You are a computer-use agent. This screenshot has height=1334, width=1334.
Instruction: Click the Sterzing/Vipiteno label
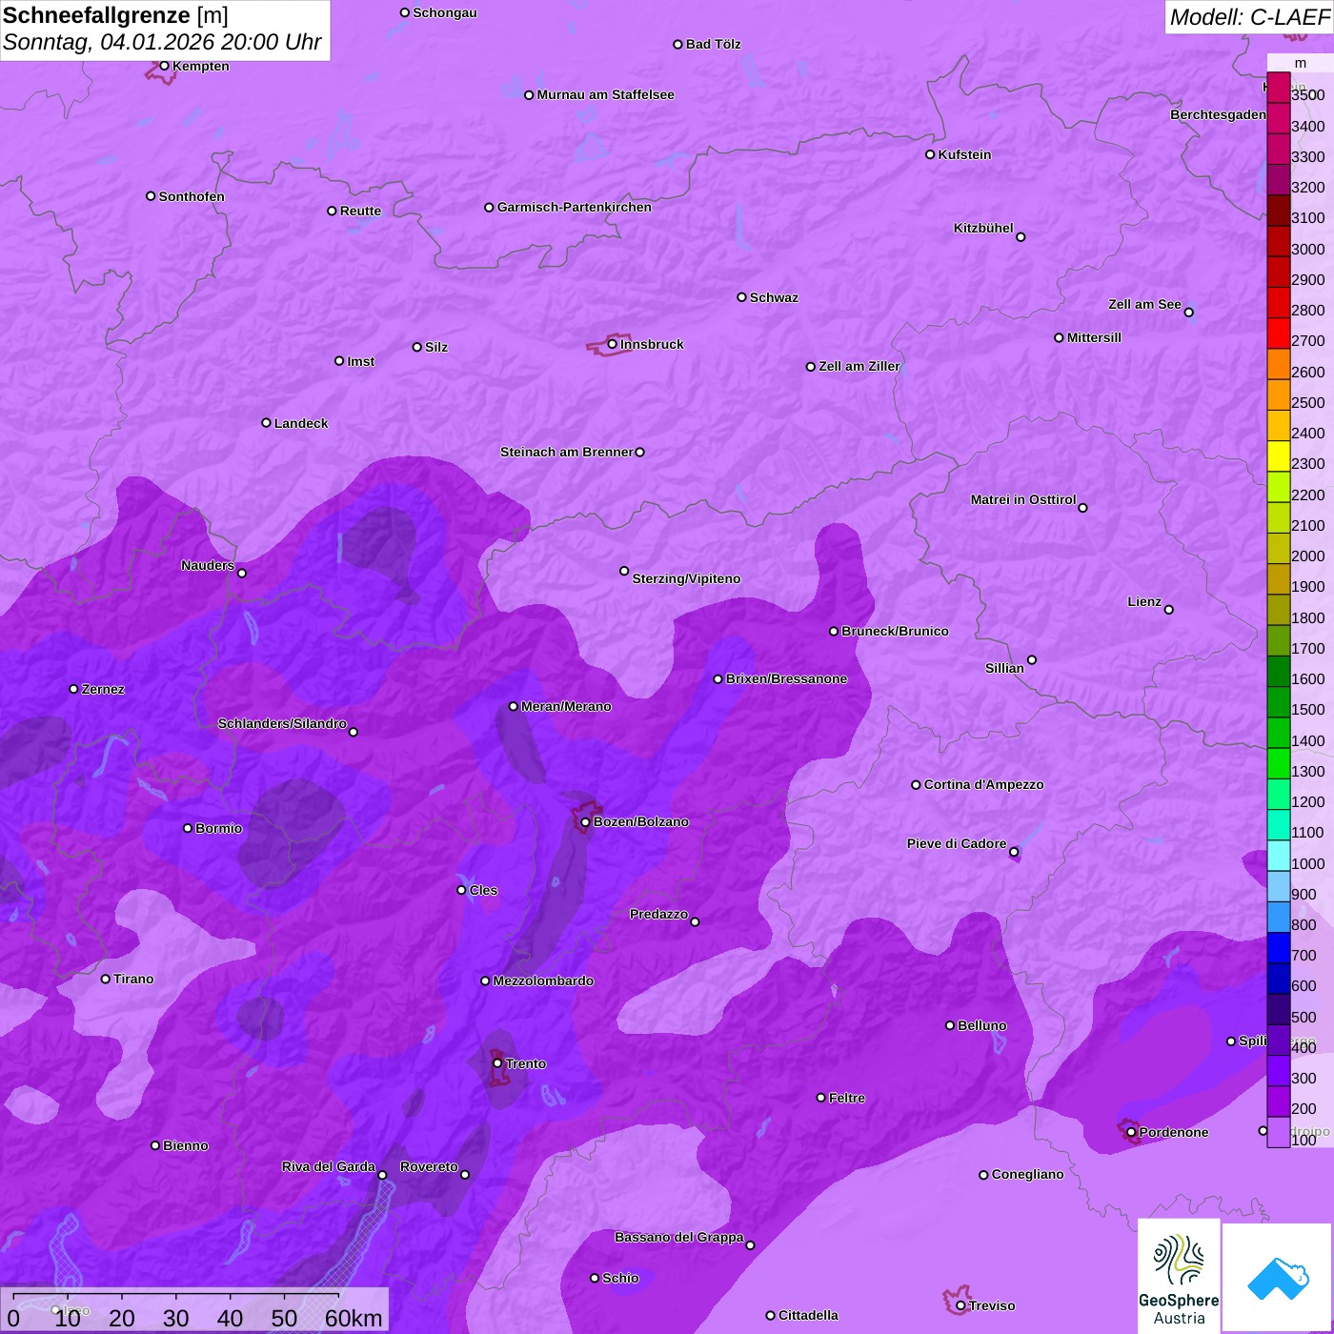coord(686,578)
